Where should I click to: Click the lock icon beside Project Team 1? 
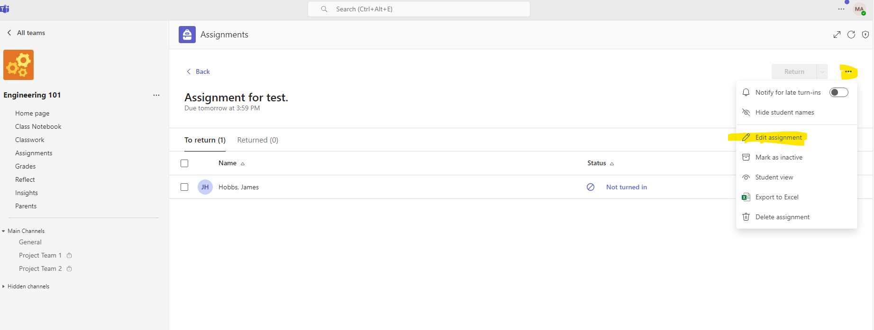pyautogui.click(x=69, y=255)
